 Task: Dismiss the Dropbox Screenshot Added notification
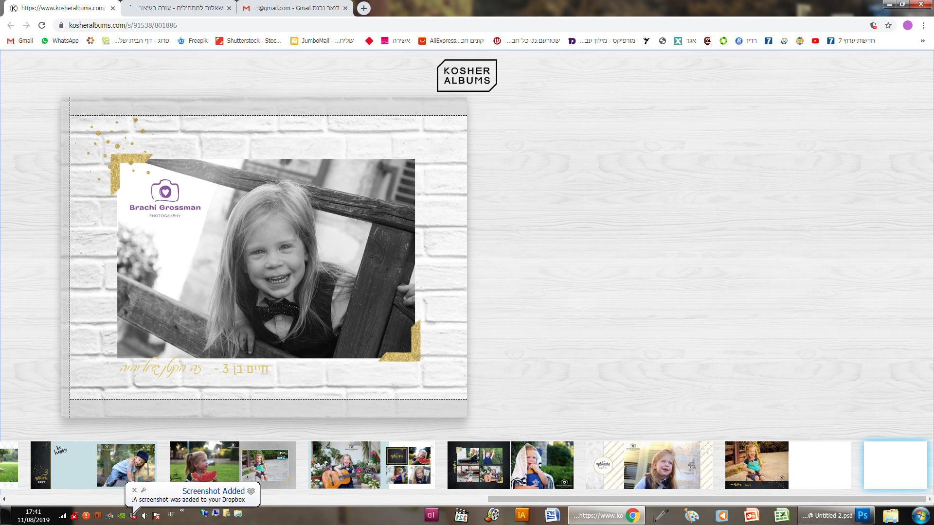pyautogui.click(x=135, y=490)
